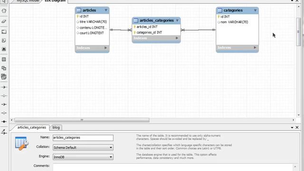
Task: Choose the new layer tool
Action: coord(4,32)
